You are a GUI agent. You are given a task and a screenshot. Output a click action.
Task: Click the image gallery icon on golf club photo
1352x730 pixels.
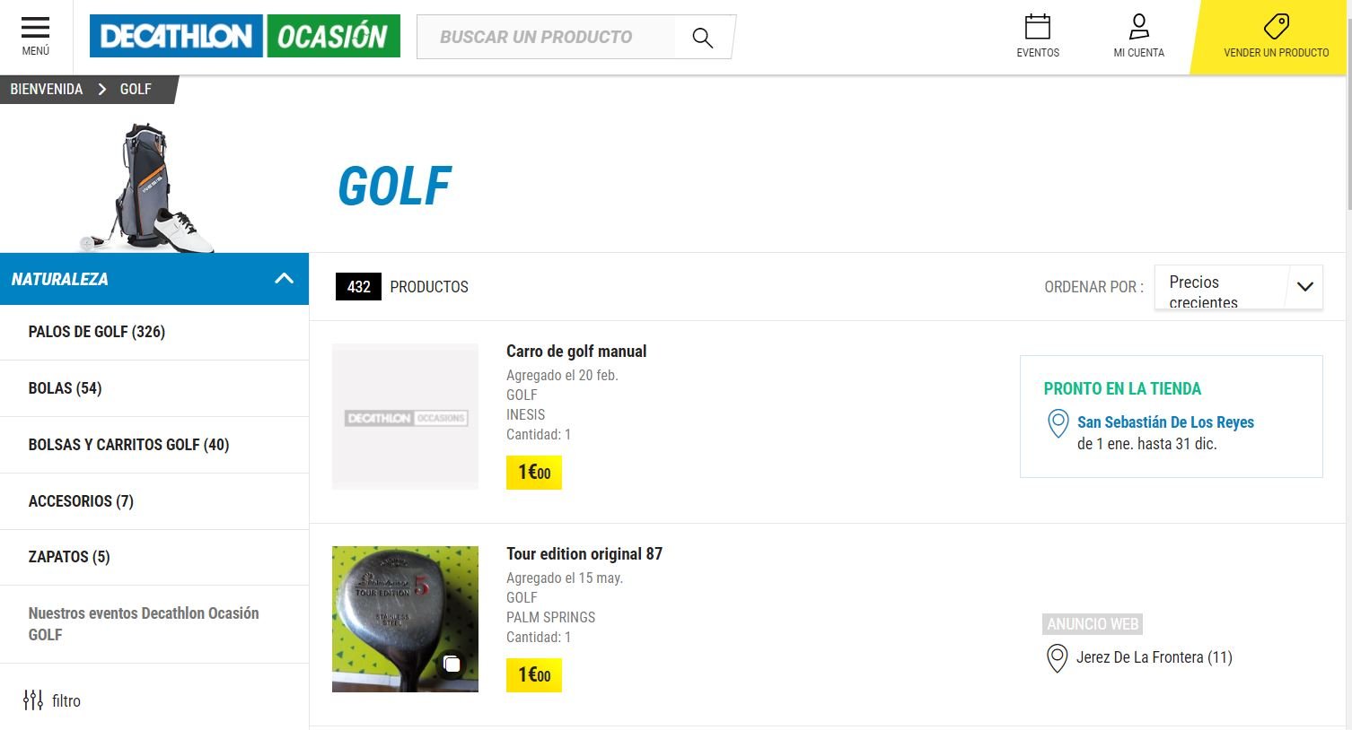coord(452,665)
